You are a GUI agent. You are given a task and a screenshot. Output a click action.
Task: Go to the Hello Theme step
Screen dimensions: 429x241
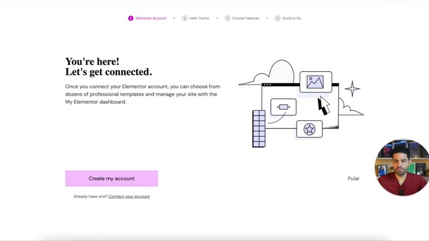195,18
